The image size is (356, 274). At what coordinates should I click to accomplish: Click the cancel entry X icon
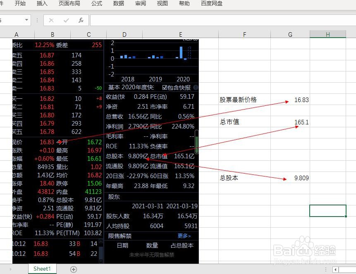click(x=51, y=20)
